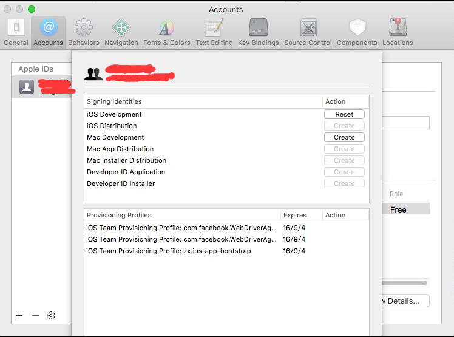Add a new Apple ID with plus
The image size is (454, 337).
pyautogui.click(x=19, y=316)
